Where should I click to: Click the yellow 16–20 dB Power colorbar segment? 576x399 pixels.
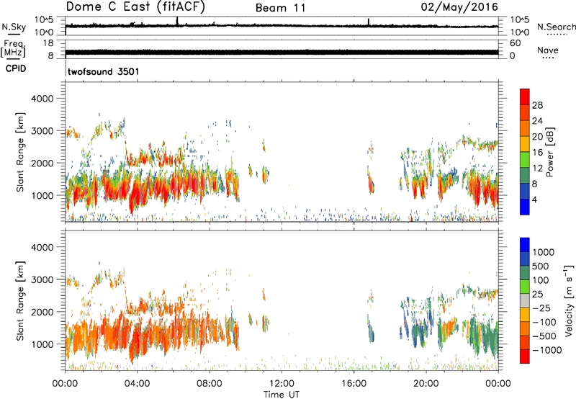click(525, 144)
